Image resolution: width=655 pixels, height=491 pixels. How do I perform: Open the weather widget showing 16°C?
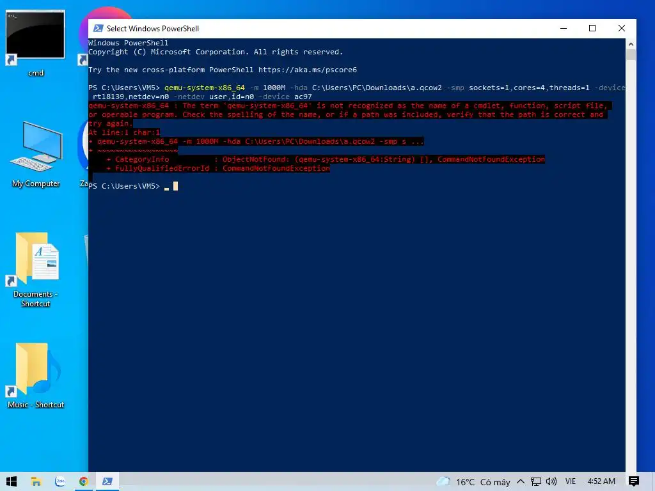(x=473, y=482)
